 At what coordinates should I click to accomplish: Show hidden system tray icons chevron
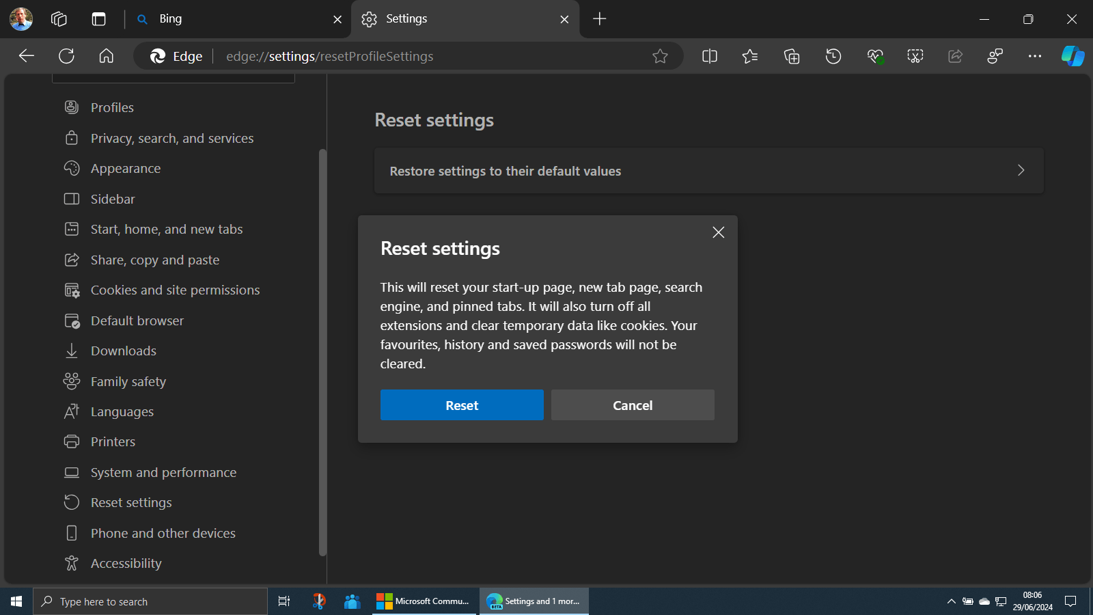pos(951,601)
